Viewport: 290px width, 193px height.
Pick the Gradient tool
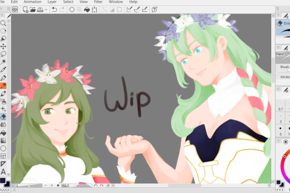(x=3, y=141)
